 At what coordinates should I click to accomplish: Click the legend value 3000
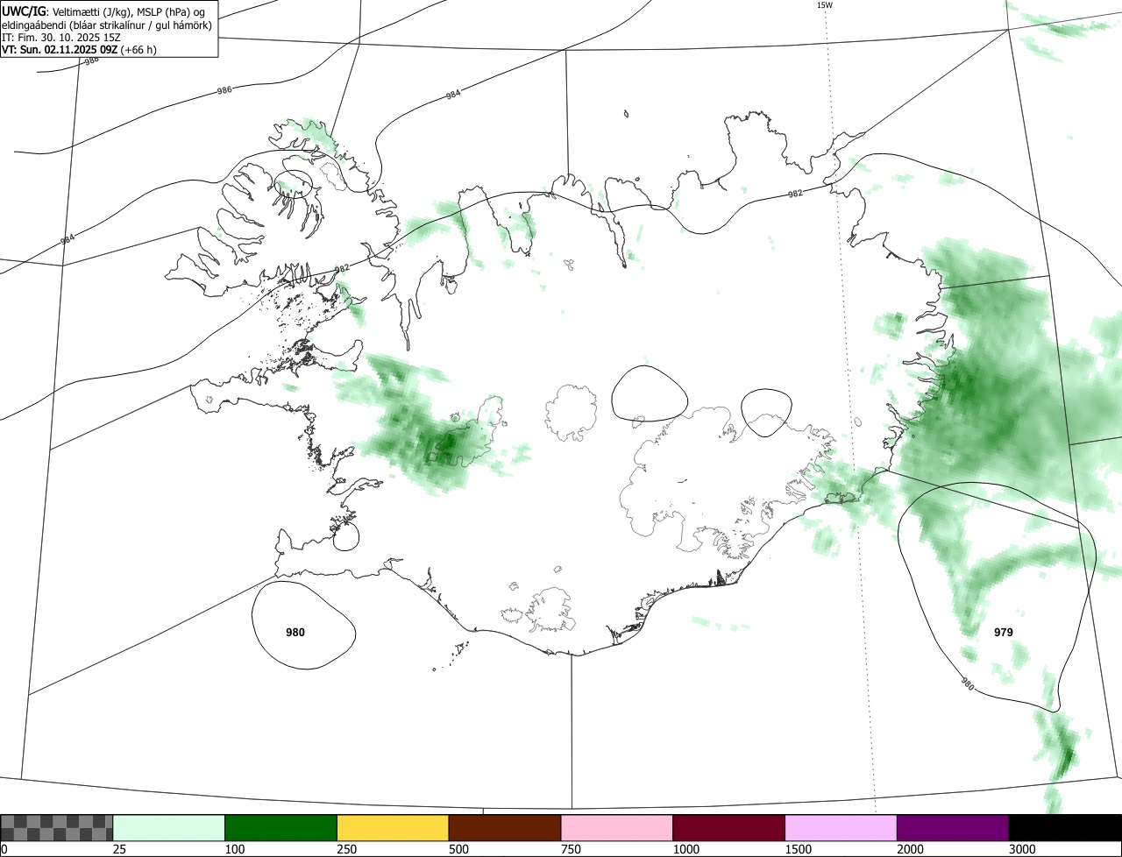point(1022,849)
